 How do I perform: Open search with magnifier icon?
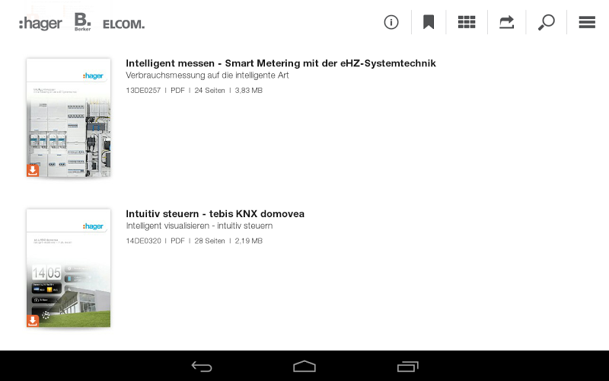pyautogui.click(x=546, y=22)
